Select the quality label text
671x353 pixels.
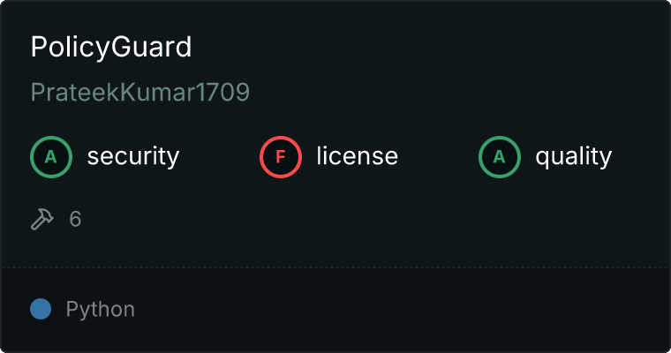(x=574, y=156)
